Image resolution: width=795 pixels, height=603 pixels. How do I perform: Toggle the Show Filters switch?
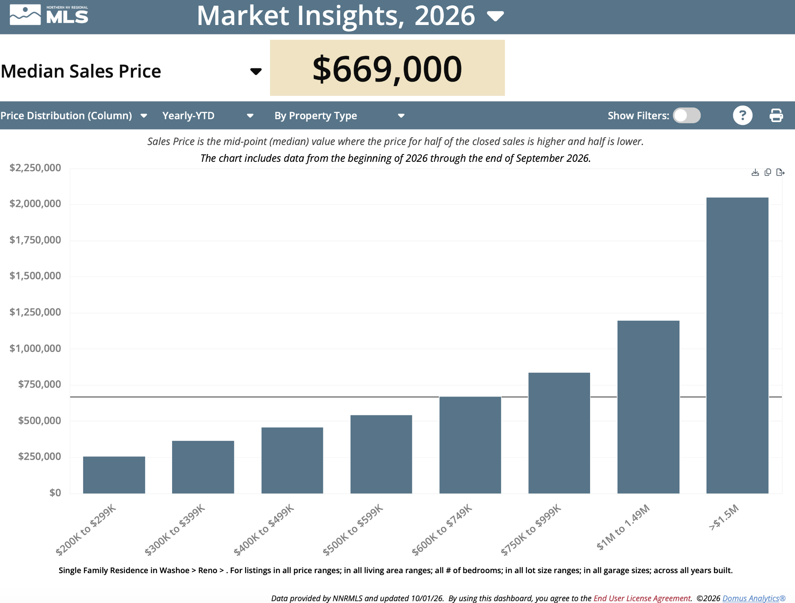(x=687, y=116)
